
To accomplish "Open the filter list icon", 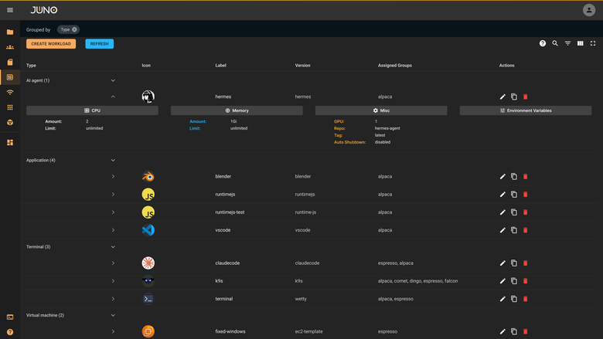I will [567, 43].
